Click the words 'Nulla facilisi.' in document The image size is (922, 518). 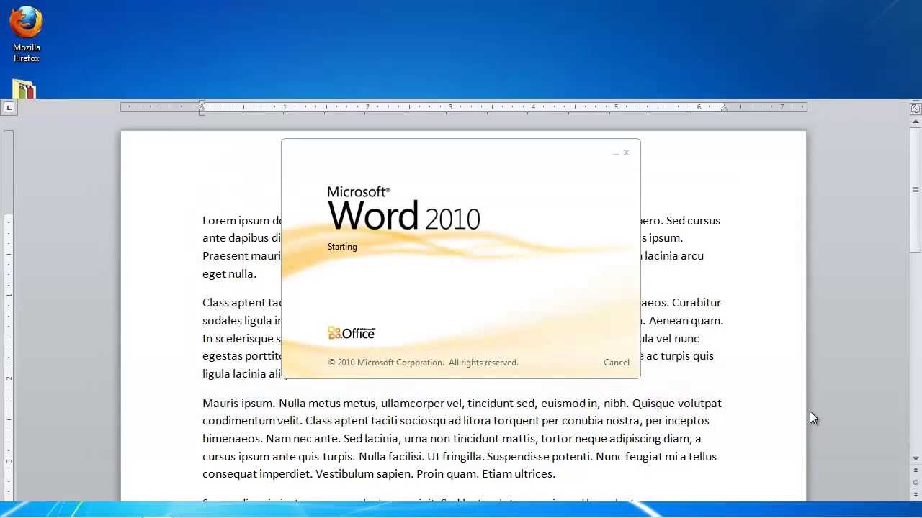391,457
